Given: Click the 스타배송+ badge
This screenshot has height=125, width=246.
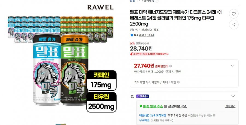Looking at the screenshot, I should coord(142,96).
